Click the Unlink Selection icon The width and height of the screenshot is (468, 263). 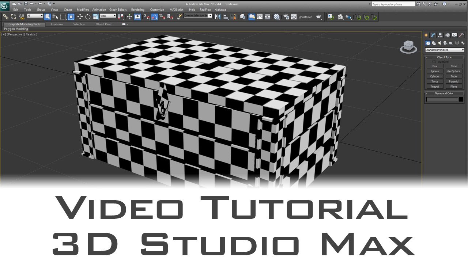[x=14, y=16]
